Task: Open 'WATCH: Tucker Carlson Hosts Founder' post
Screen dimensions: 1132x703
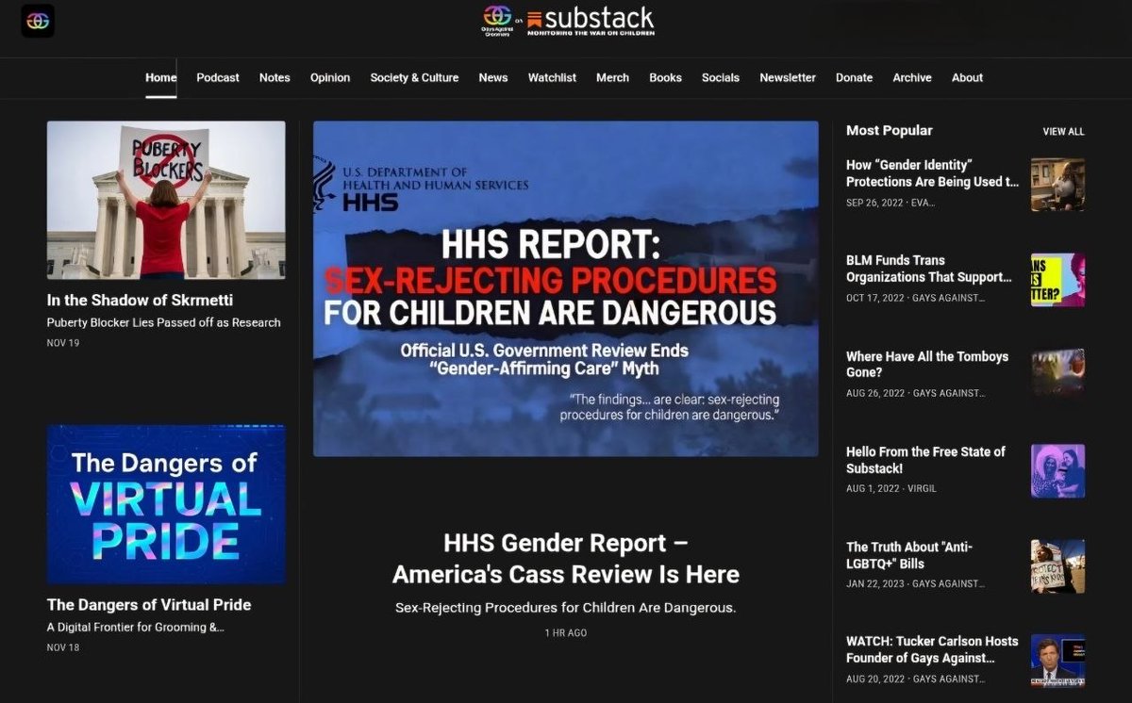Action: 932,649
